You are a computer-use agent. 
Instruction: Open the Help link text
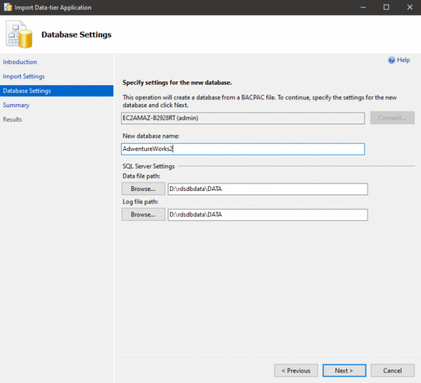[x=403, y=60]
